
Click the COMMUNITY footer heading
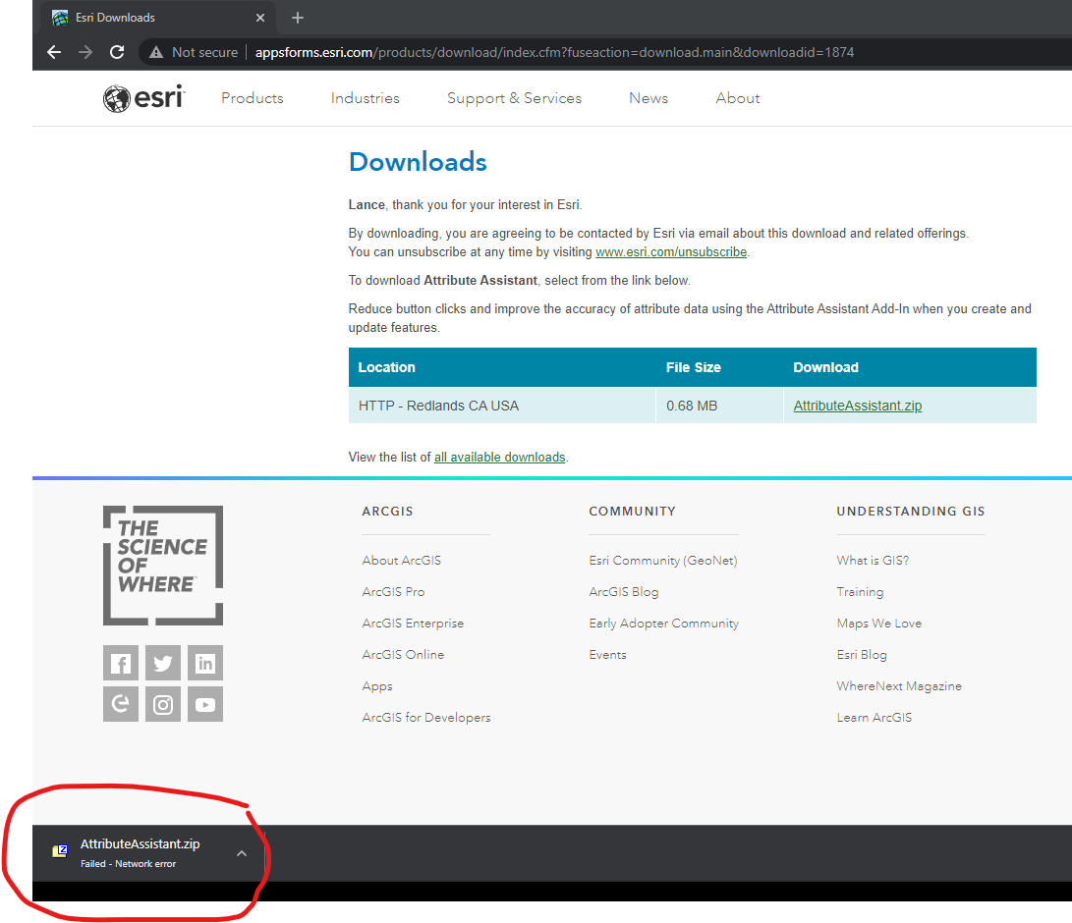pyautogui.click(x=633, y=511)
